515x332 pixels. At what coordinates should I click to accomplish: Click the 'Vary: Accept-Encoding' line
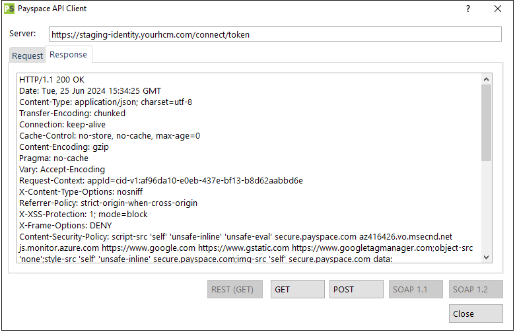point(62,170)
